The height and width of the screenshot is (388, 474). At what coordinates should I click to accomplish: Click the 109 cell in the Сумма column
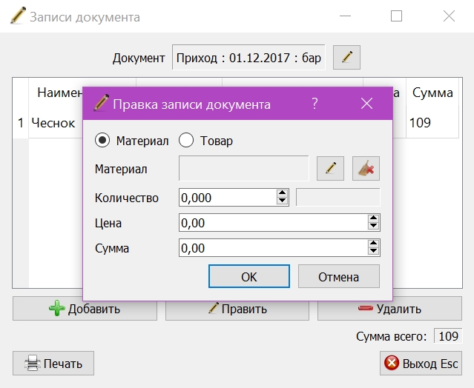[432, 123]
